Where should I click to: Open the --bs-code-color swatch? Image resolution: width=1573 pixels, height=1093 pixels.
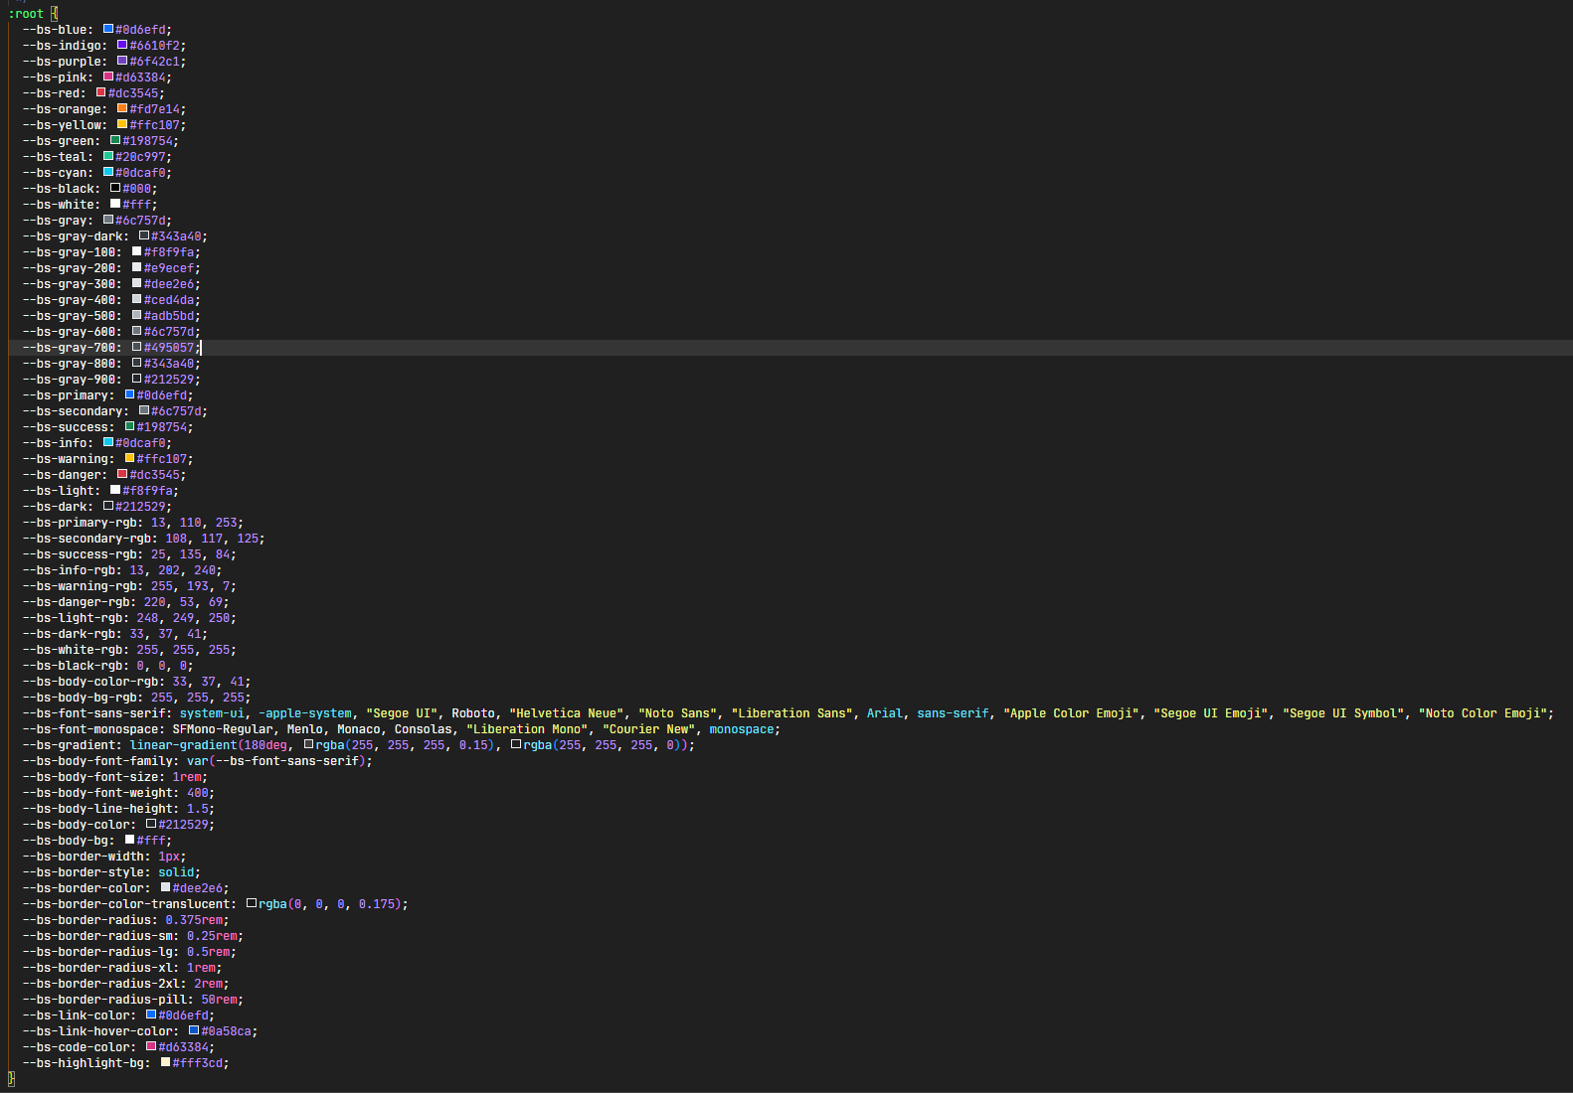point(151,1046)
